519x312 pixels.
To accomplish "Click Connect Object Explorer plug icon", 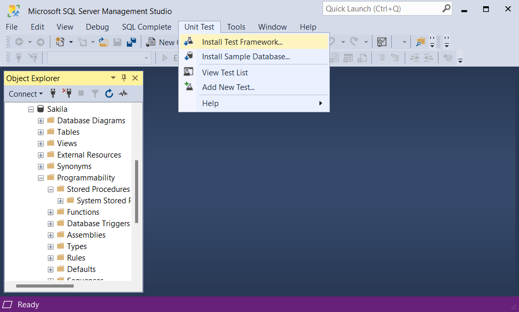I will tap(53, 94).
